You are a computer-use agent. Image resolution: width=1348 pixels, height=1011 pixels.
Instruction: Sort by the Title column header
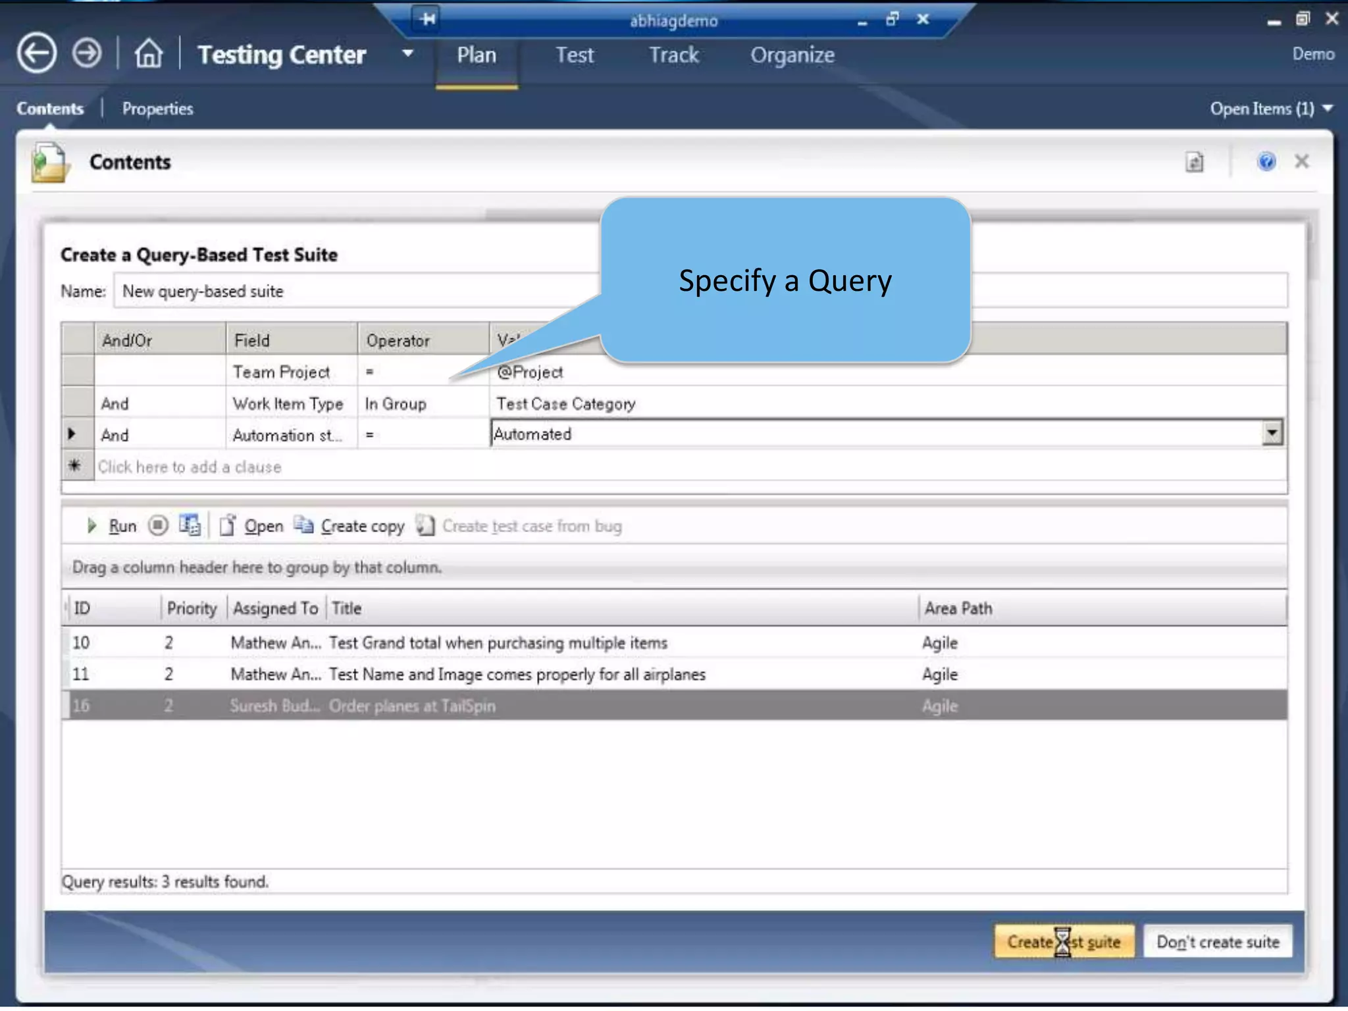click(x=622, y=608)
